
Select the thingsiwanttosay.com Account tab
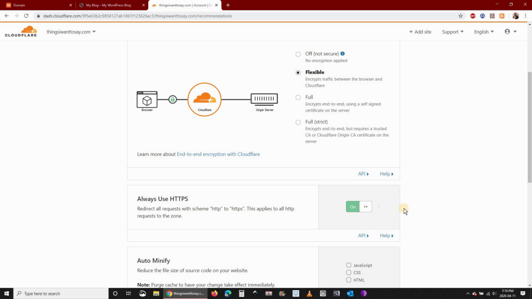click(183, 5)
